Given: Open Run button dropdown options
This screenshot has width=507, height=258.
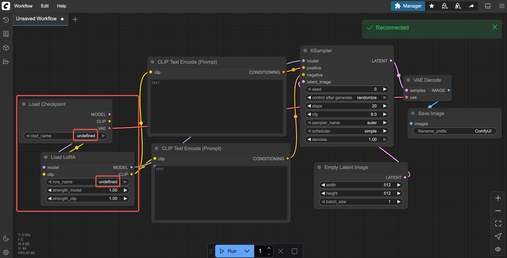Looking at the screenshot, I should 247,251.
